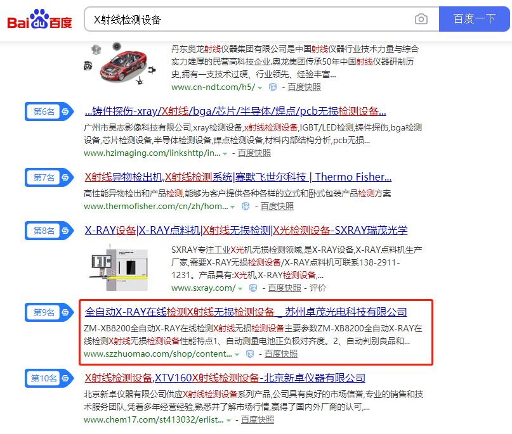
Task: Click the 高性能异物检出和产品检测 description text
Action: click(237, 193)
